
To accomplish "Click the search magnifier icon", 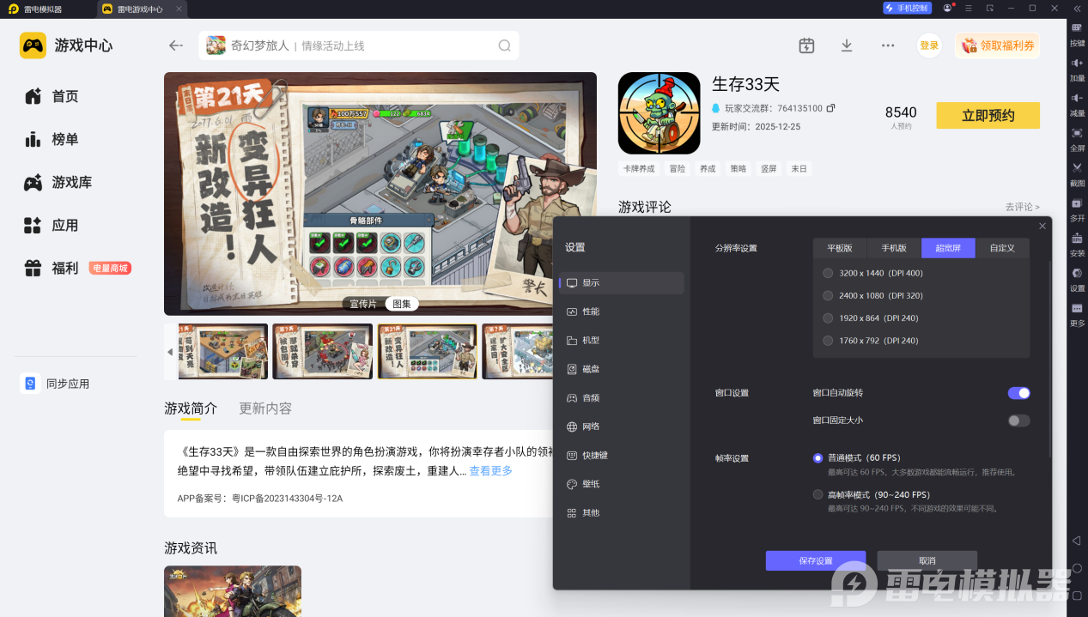I will coord(505,45).
